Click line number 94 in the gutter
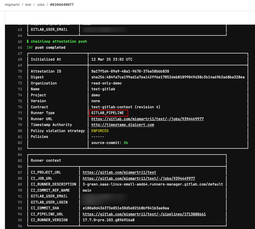Image resolution: width=255 pixels, height=229 pixels. click(x=20, y=214)
